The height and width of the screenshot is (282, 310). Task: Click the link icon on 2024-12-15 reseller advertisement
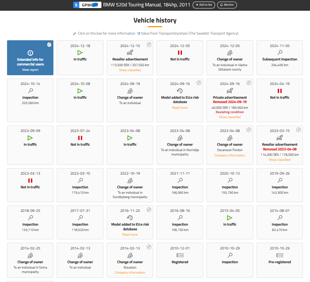point(149,45)
